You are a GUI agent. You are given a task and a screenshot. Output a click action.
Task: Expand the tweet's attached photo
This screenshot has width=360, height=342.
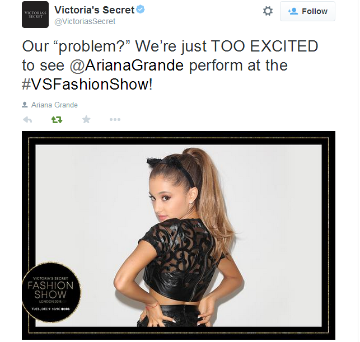point(179,235)
